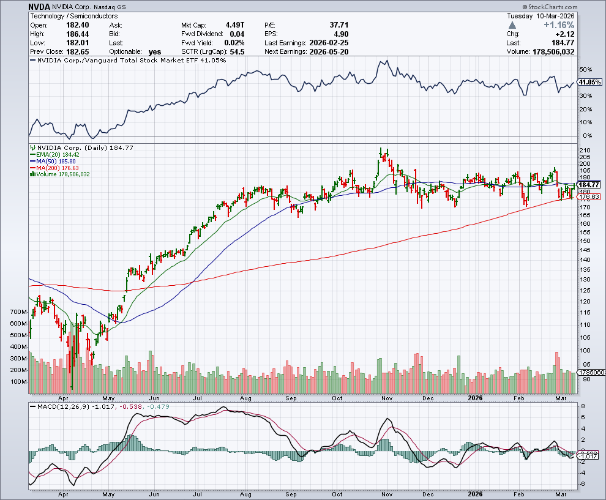
Task: Click the Fwd Dividend value 0.04
Action: (x=237, y=34)
